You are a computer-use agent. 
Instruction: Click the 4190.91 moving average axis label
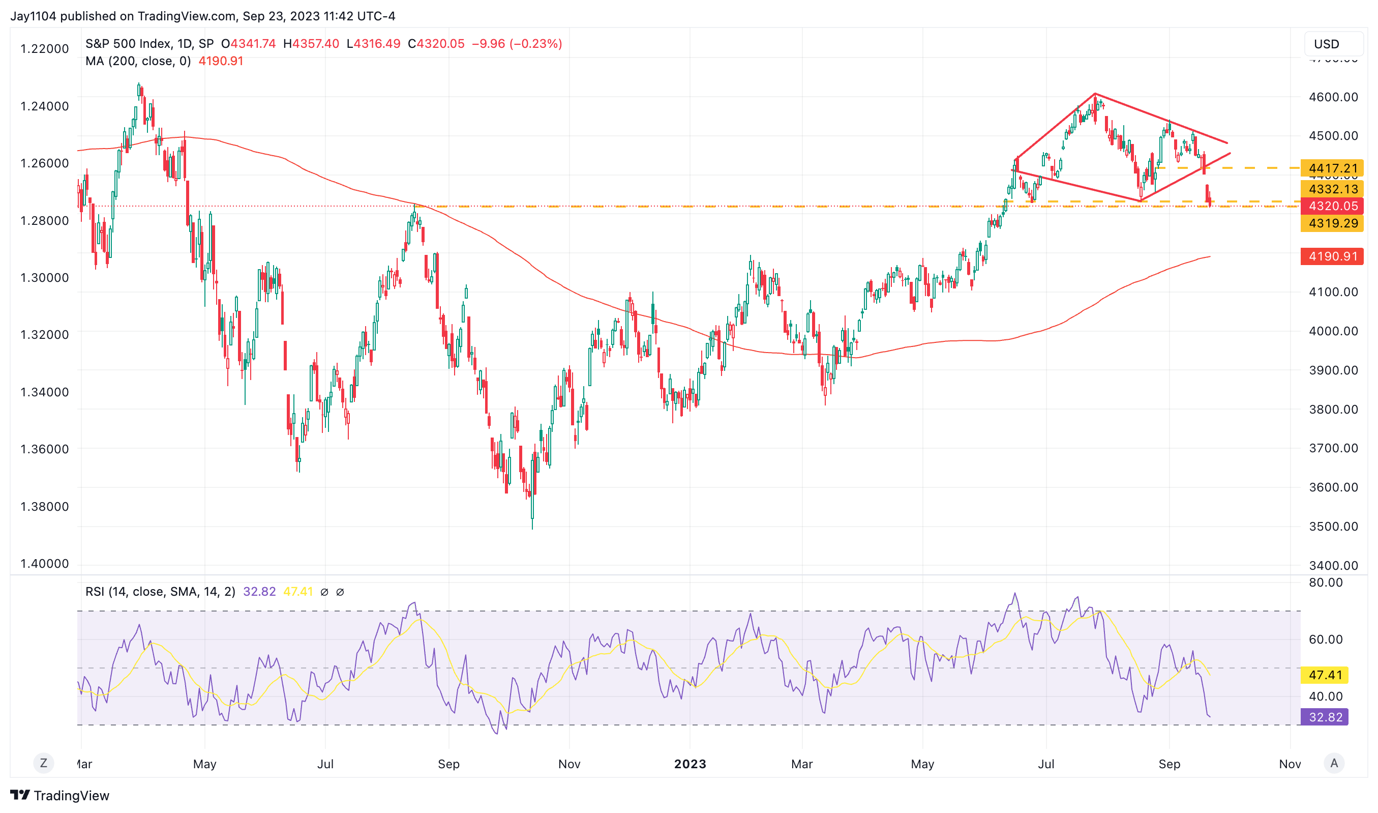pyautogui.click(x=1332, y=256)
